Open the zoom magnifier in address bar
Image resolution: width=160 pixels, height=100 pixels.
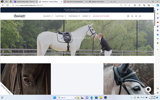click(121, 5)
